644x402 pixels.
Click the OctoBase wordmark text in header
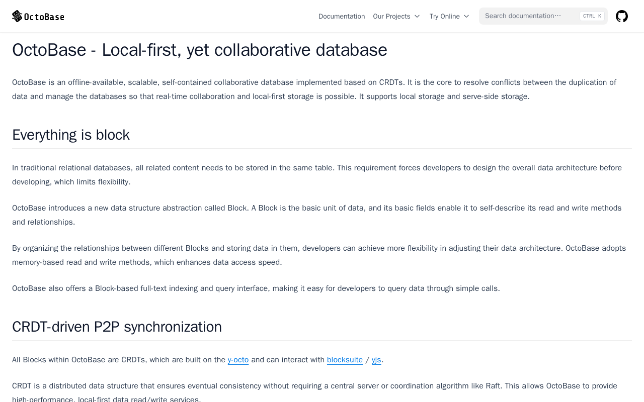pos(44,17)
